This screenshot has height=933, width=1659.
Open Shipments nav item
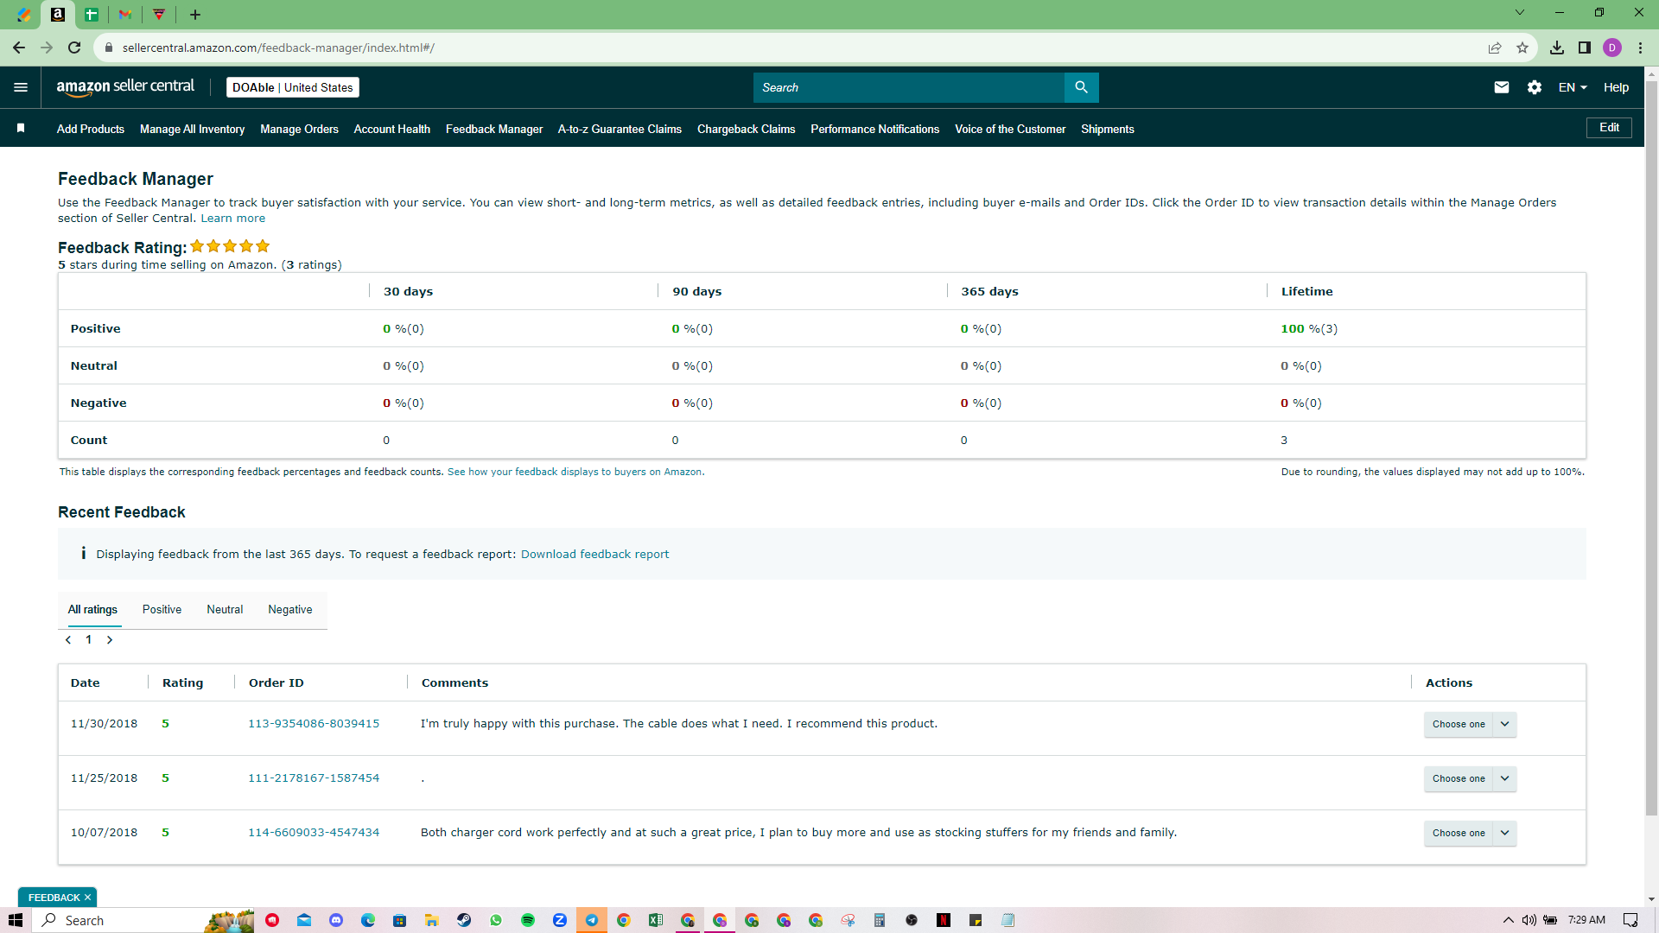pos(1107,129)
